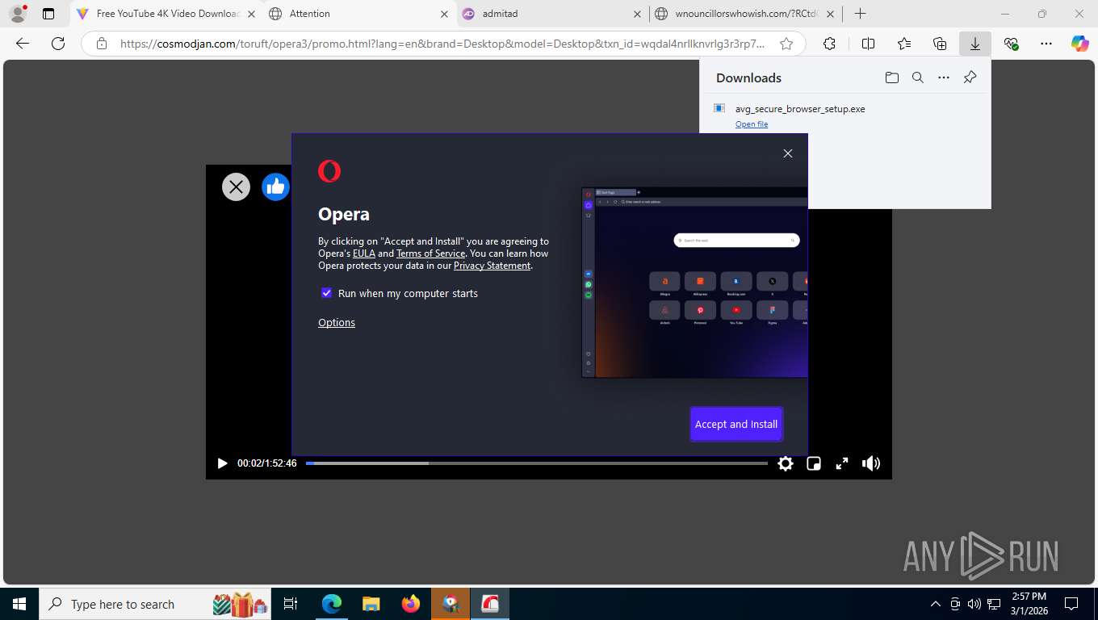The image size is (1098, 620).
Task: Toggle the Downloads toolbar button
Action: click(x=975, y=44)
